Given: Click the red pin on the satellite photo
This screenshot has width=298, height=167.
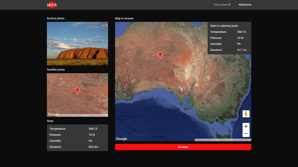Looking at the screenshot, I should (x=77, y=90).
